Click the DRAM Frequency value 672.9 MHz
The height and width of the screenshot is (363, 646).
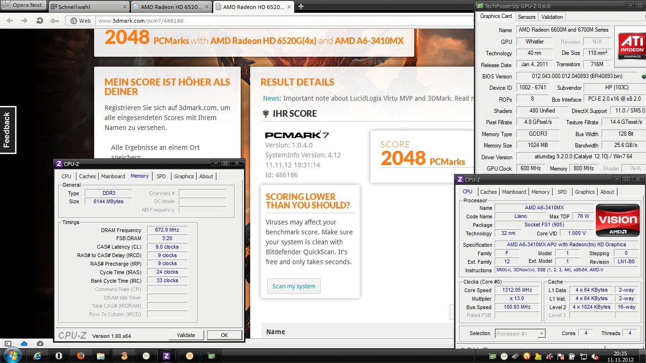pos(167,230)
